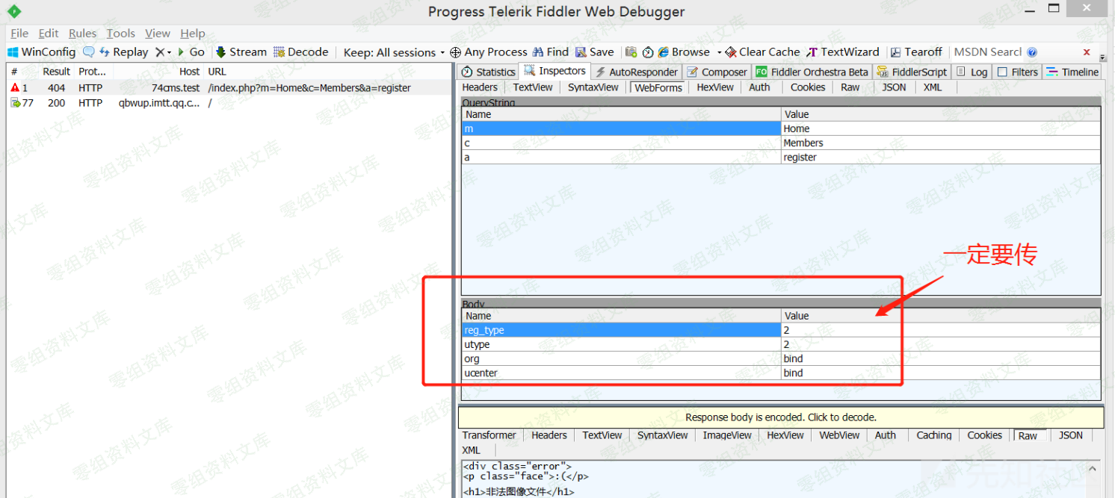
Task: Click the 'Response body is encoded' bar
Action: [780, 417]
